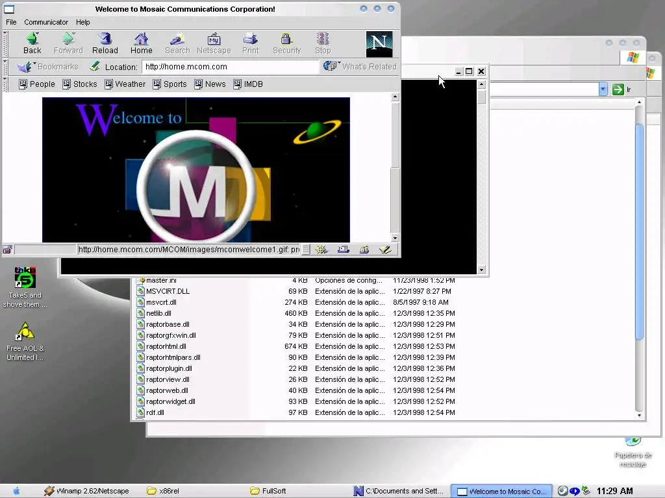Select file rdf.dll

(155, 412)
